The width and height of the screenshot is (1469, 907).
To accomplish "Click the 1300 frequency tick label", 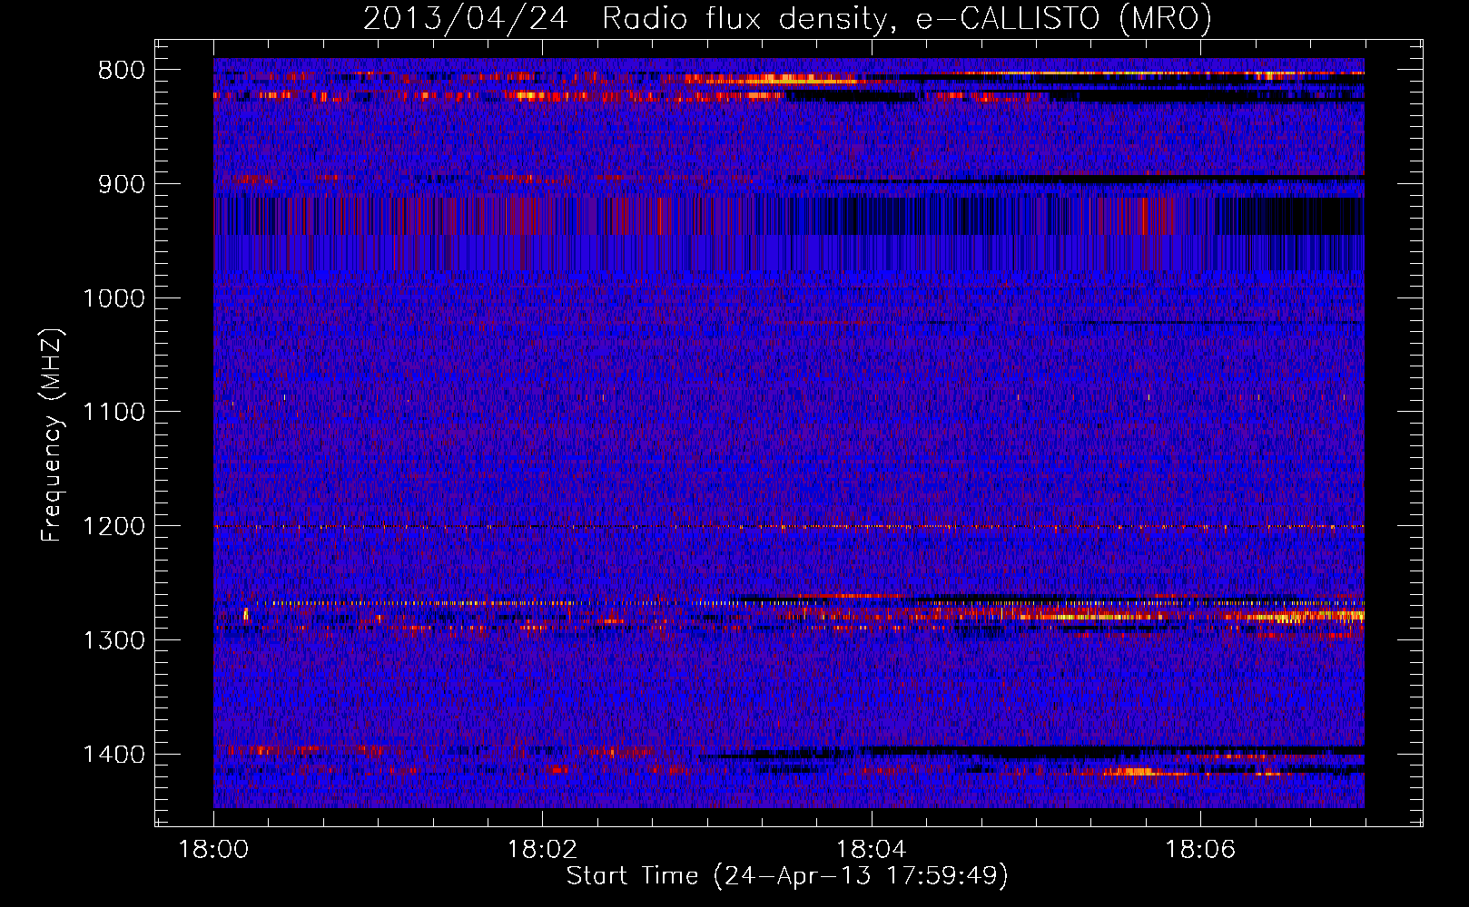I will [x=113, y=640].
